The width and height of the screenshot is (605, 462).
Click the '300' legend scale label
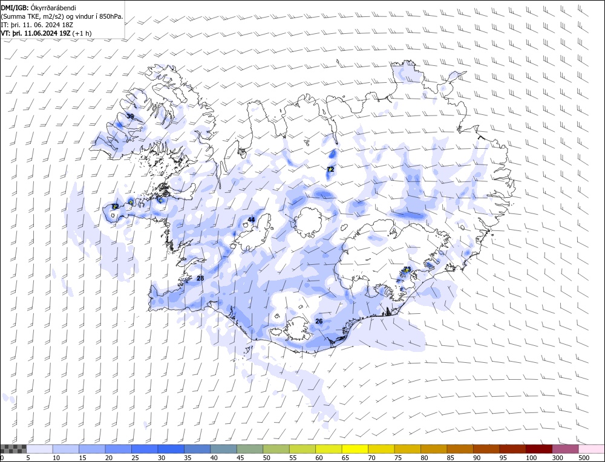pos(557,458)
